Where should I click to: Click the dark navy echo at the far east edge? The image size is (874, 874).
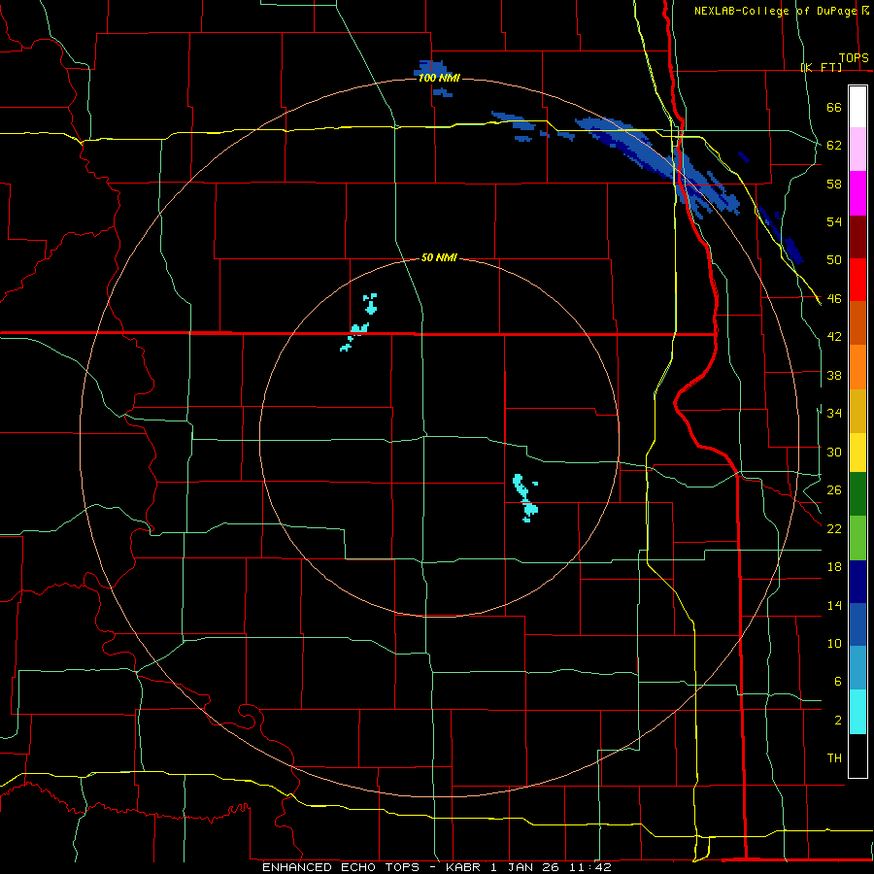point(793,251)
